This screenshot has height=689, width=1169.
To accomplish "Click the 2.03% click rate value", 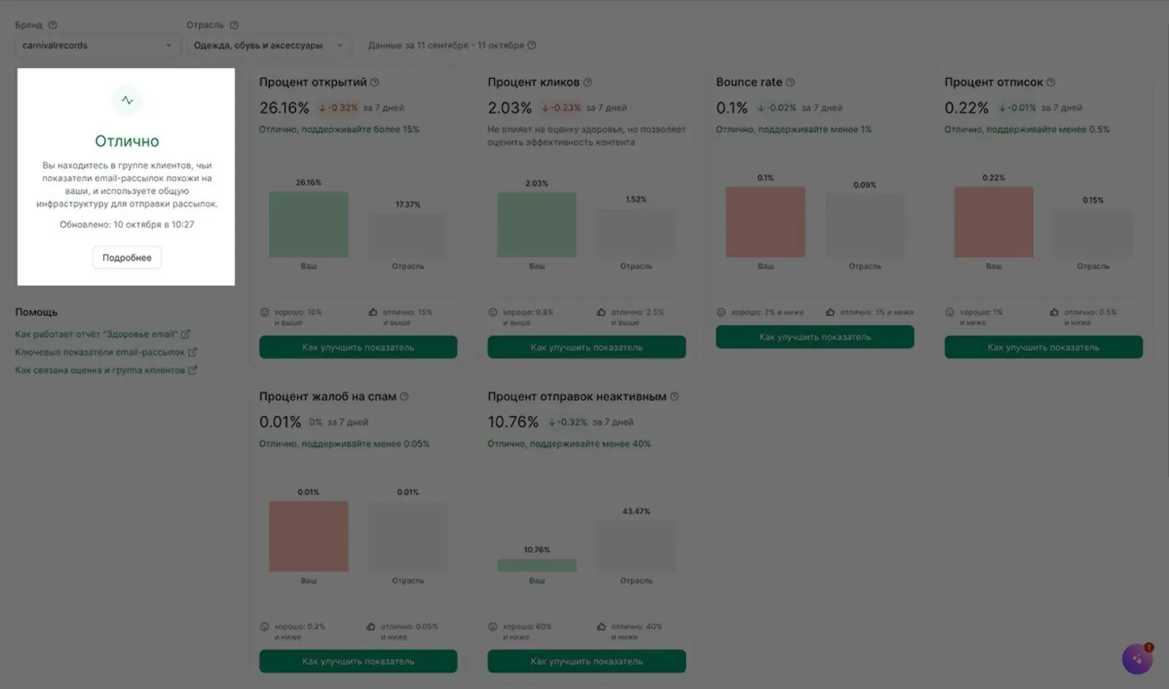I will (510, 108).
